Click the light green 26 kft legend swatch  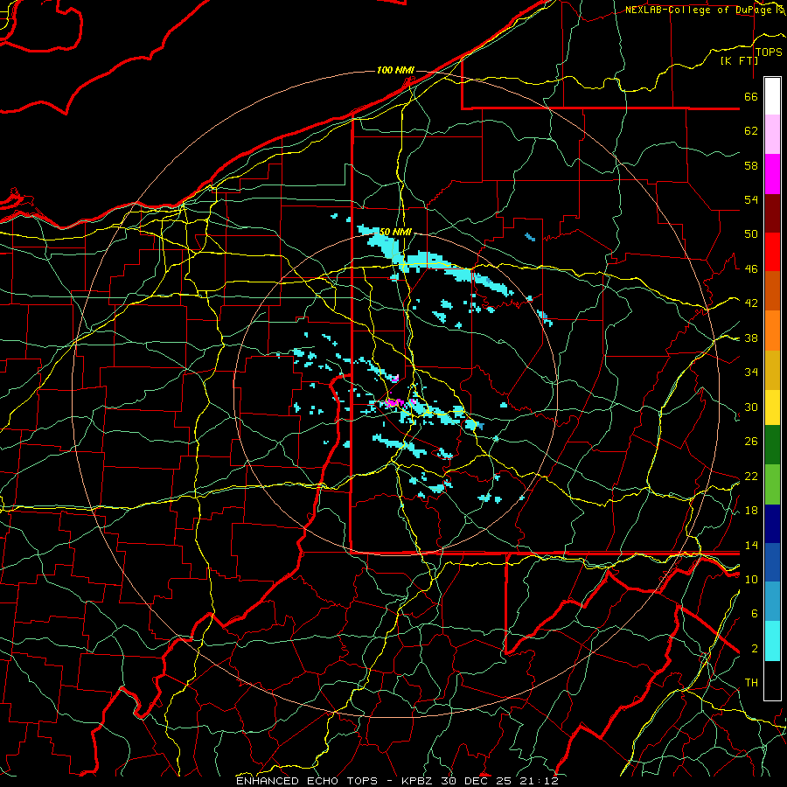(x=772, y=484)
